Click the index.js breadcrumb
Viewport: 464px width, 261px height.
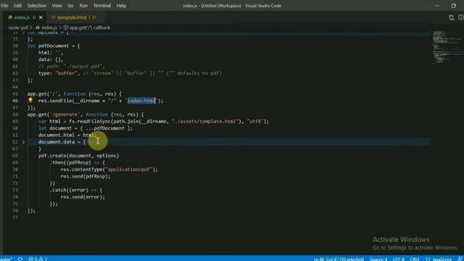point(49,28)
